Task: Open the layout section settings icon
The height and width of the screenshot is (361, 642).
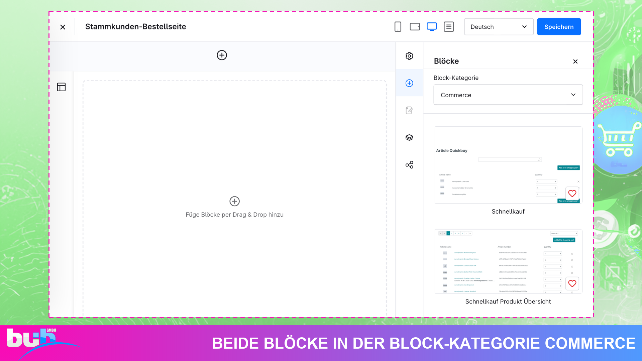Action: coord(61,87)
